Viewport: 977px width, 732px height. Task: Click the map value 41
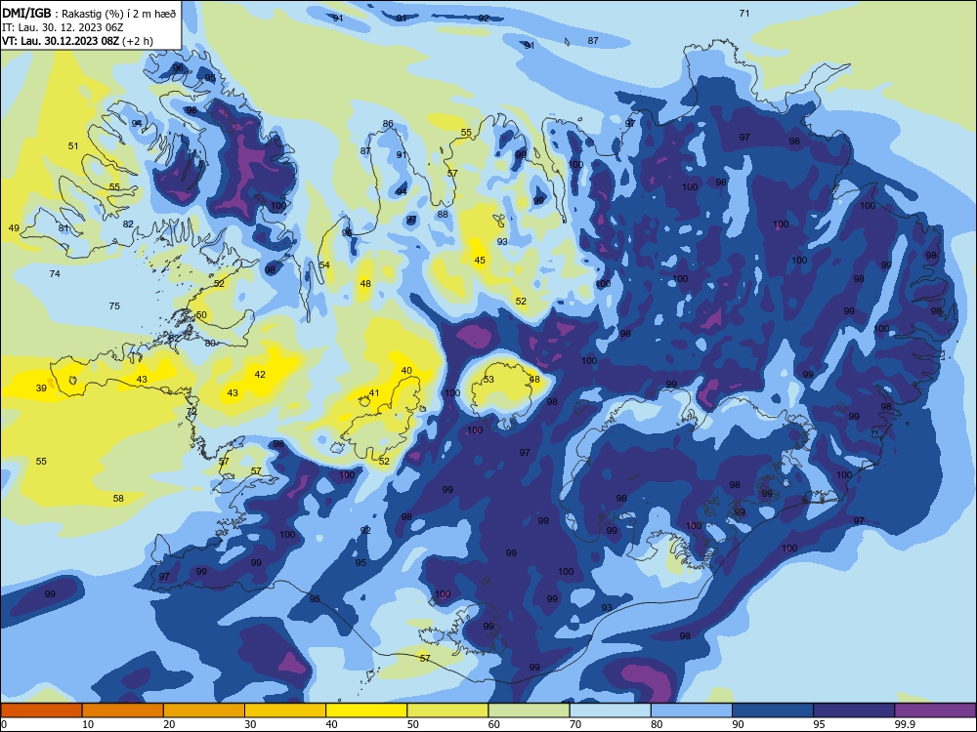click(374, 392)
